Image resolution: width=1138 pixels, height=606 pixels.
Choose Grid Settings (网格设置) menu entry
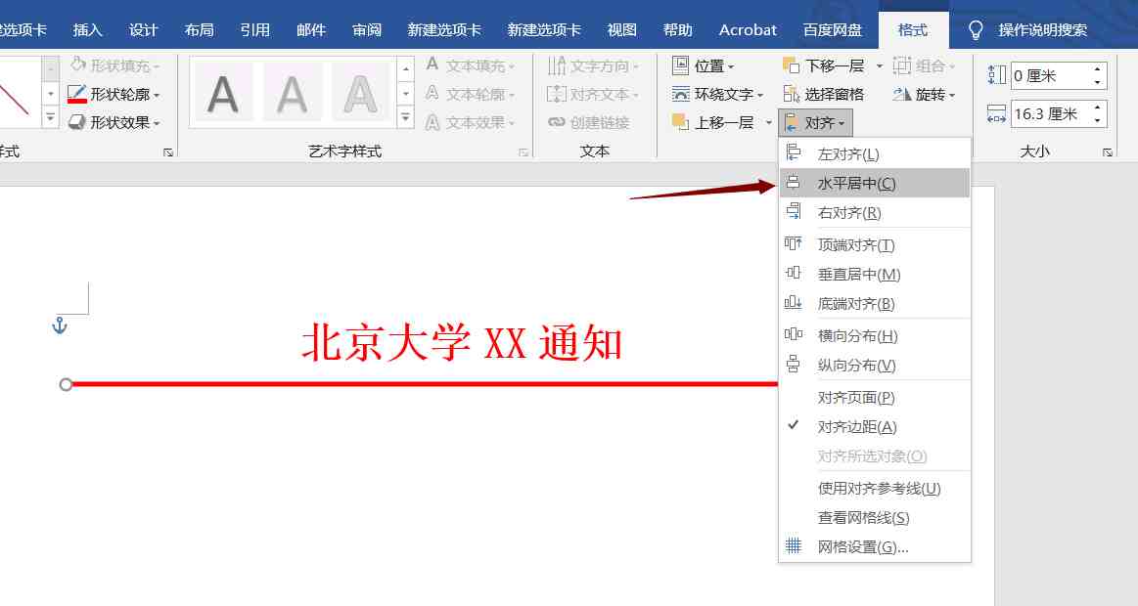[874, 546]
